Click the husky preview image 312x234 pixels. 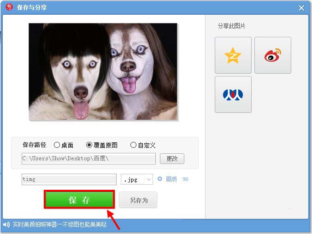coord(103,71)
